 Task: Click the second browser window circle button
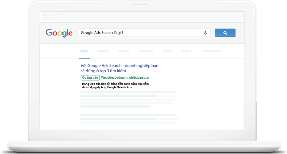pyautogui.click(x=51, y=17)
